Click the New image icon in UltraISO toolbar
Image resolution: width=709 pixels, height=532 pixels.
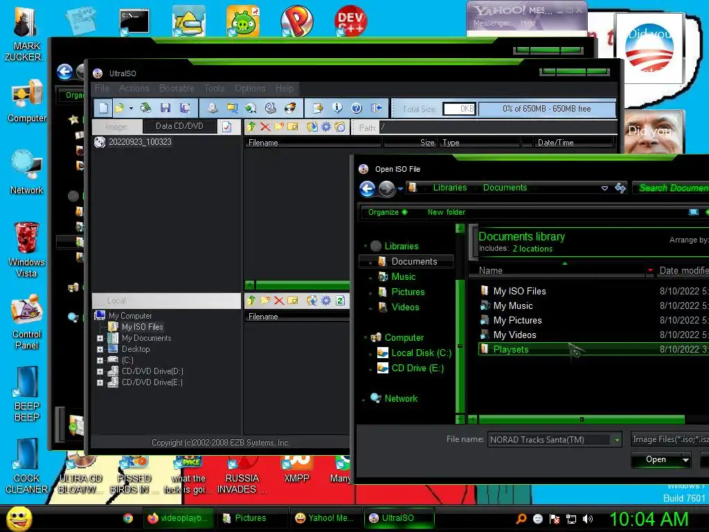click(x=104, y=108)
